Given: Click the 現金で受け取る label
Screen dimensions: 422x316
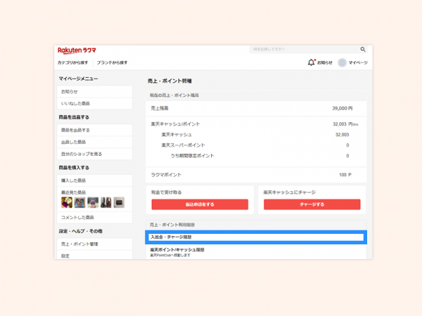Looking at the screenshot, I should tap(166, 192).
